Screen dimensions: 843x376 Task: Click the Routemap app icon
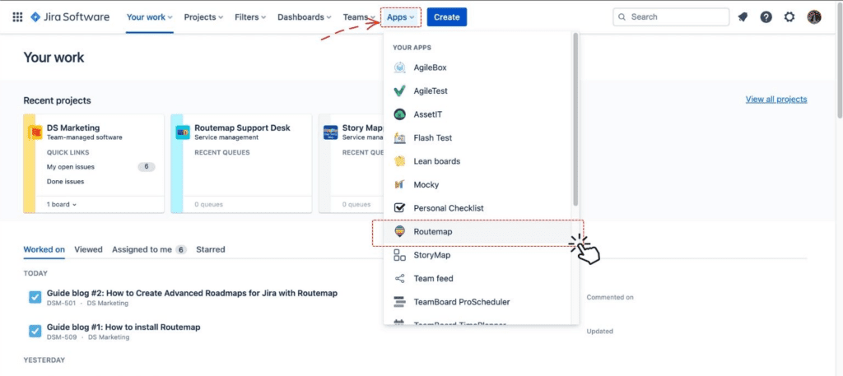click(x=399, y=231)
